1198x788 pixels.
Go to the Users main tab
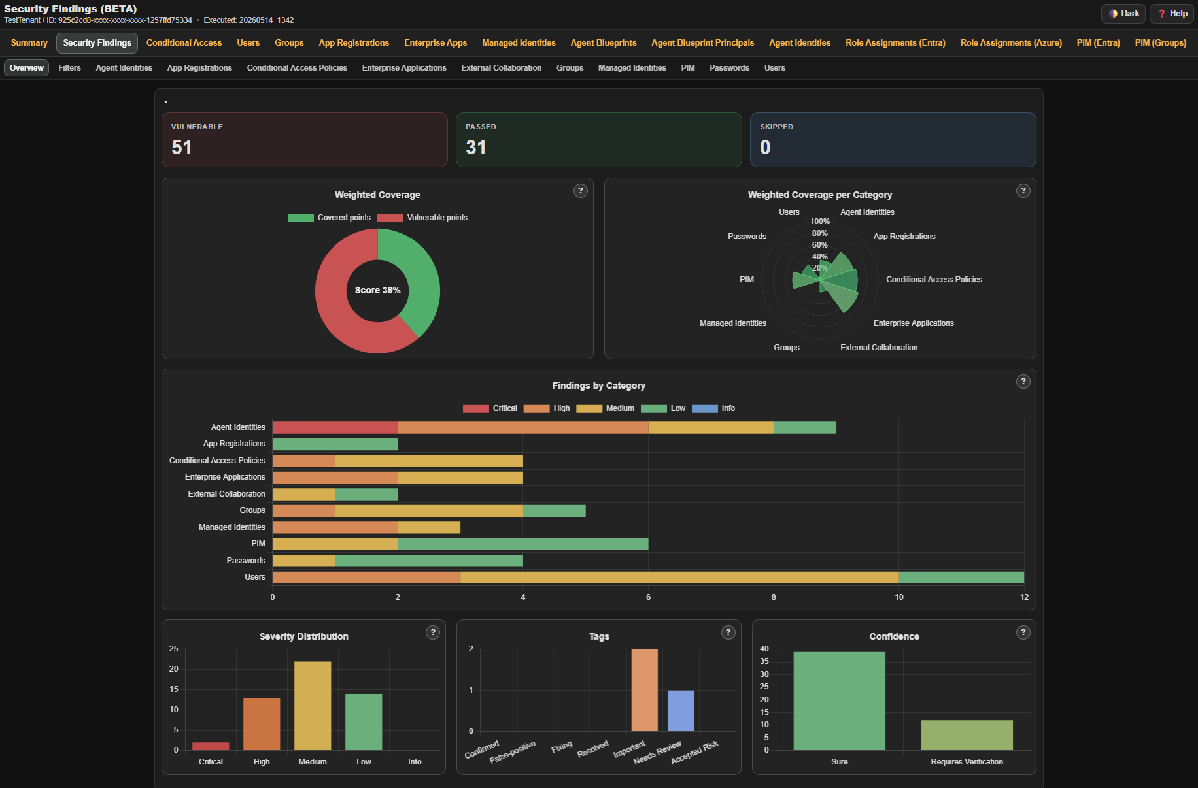[x=248, y=43]
